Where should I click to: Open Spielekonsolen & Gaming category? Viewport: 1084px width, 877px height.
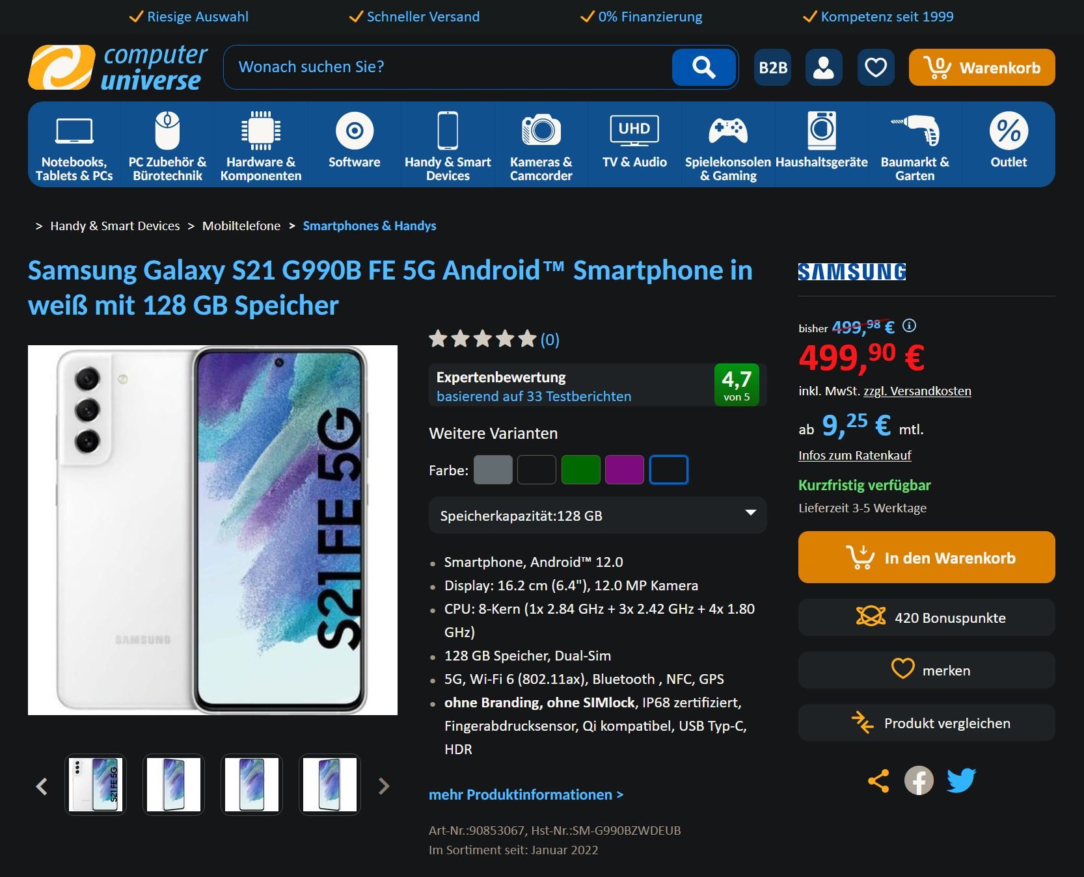pos(728,146)
